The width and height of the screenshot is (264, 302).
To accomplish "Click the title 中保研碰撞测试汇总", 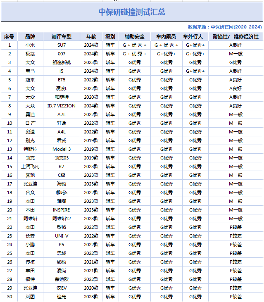I will (x=132, y=12).
